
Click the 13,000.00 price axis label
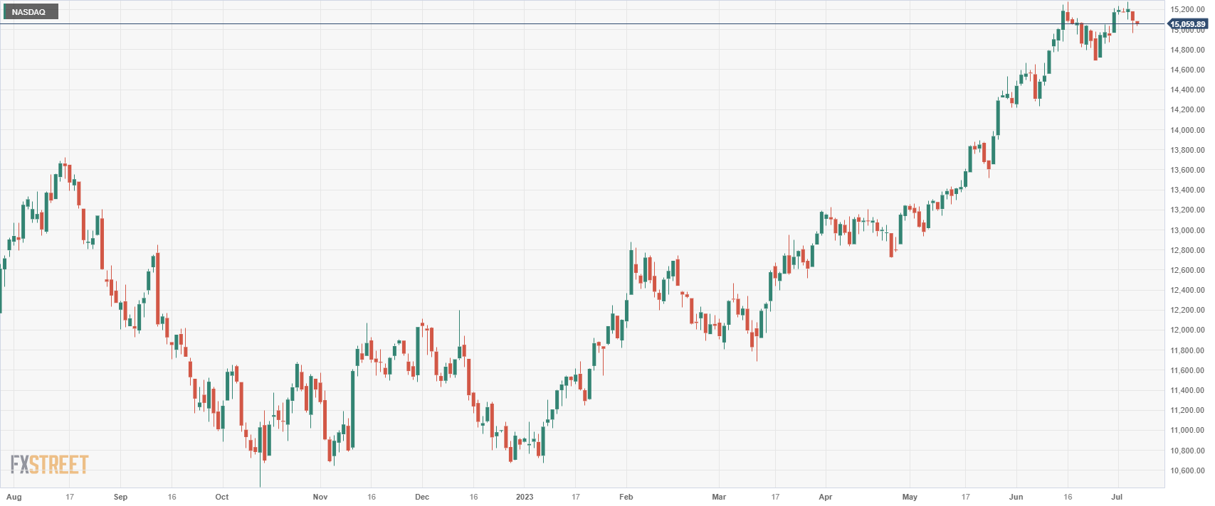point(1187,230)
